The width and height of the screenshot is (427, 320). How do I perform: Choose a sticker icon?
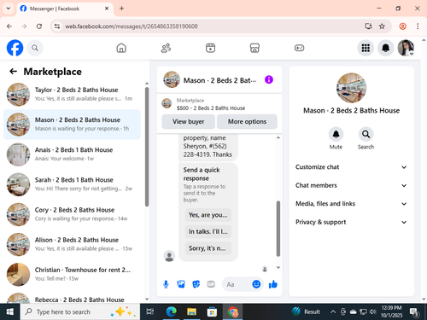(196, 284)
